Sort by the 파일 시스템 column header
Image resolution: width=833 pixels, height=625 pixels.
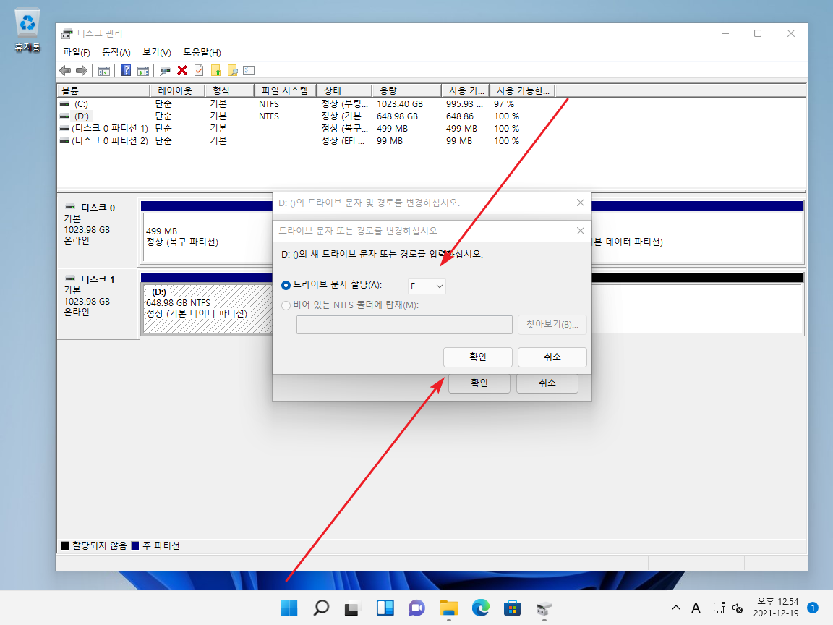pos(286,91)
